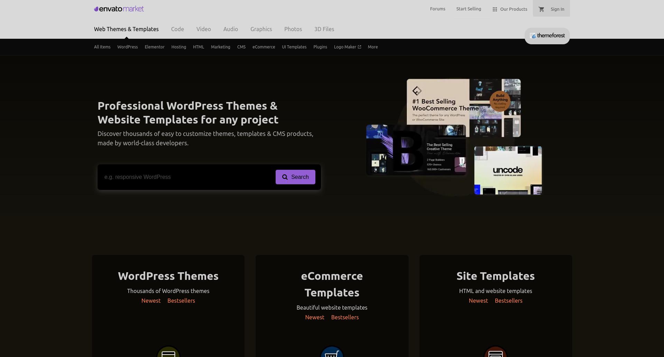Screen dimensions: 664x357
Task: Click the purple Search button
Action: [295, 177]
